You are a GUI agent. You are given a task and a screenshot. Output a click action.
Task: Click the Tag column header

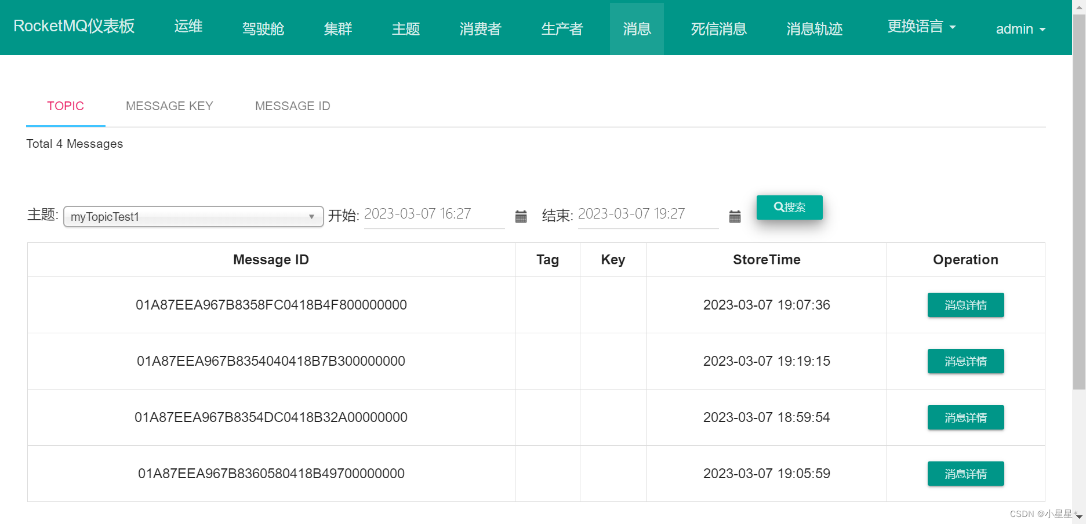548,260
